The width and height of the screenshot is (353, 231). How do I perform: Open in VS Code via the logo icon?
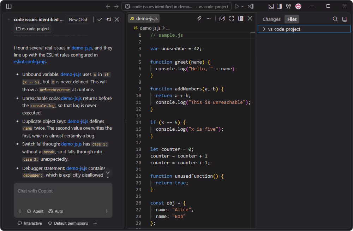pyautogui.click(x=251, y=6)
